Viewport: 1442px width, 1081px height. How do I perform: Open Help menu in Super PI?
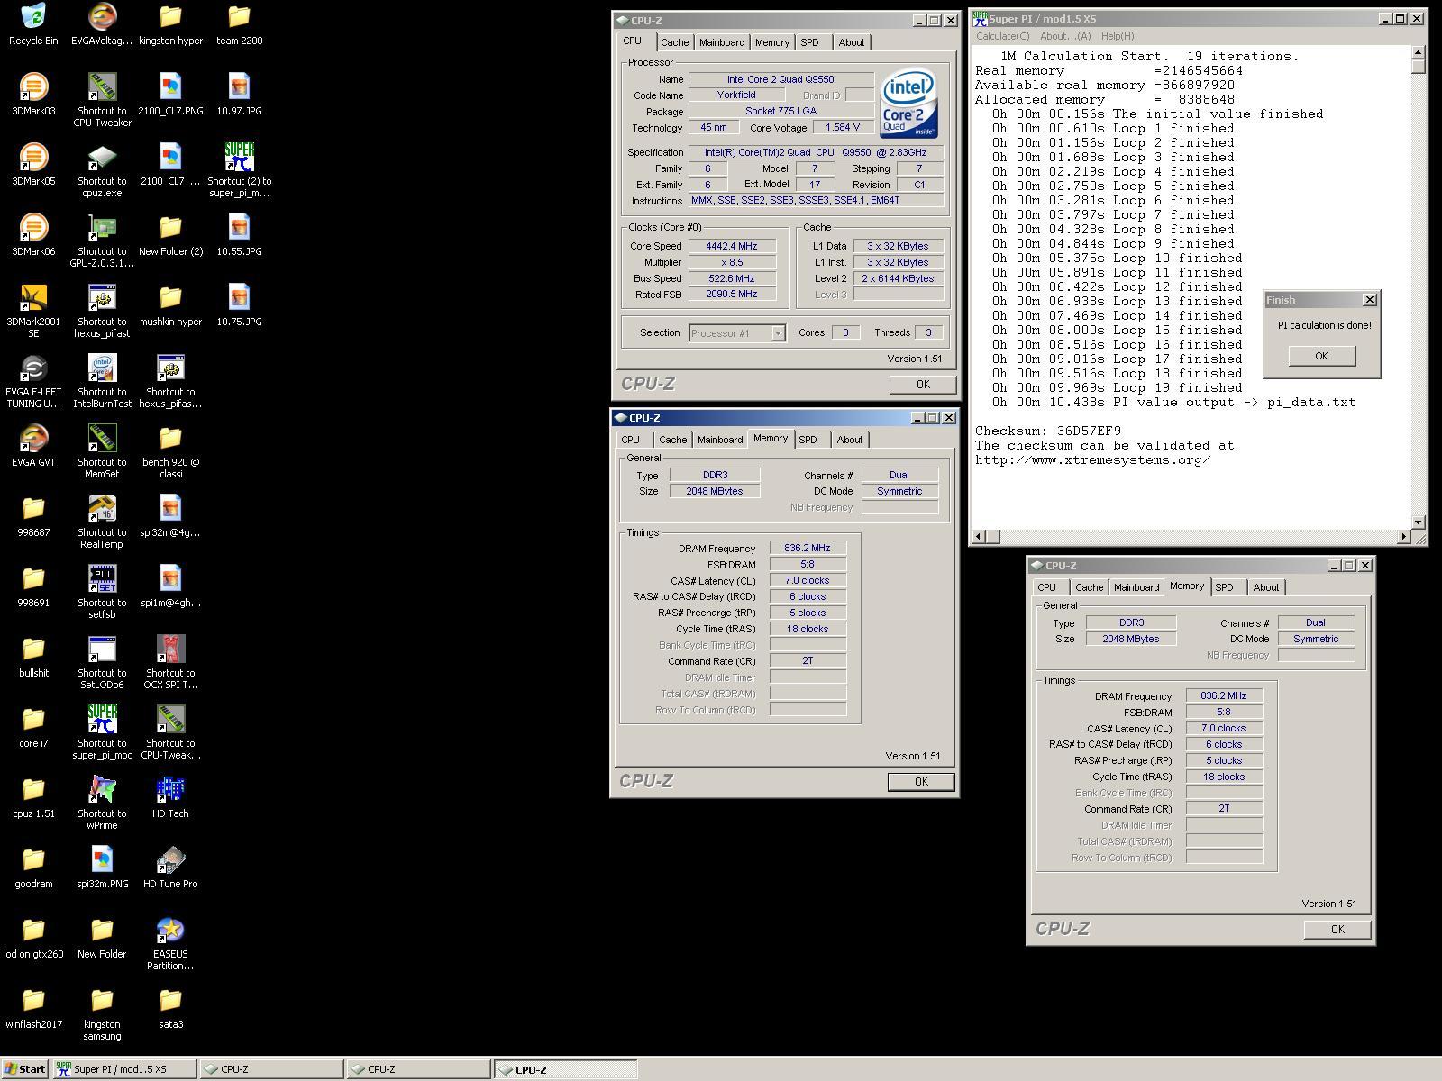coord(1117,36)
